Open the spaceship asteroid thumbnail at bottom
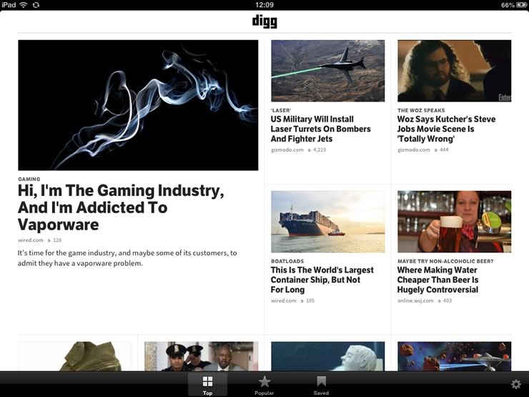 pos(454,356)
